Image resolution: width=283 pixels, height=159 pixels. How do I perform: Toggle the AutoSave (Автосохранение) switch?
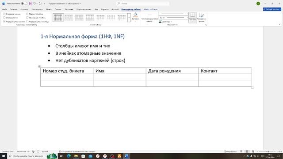click(24, 4)
